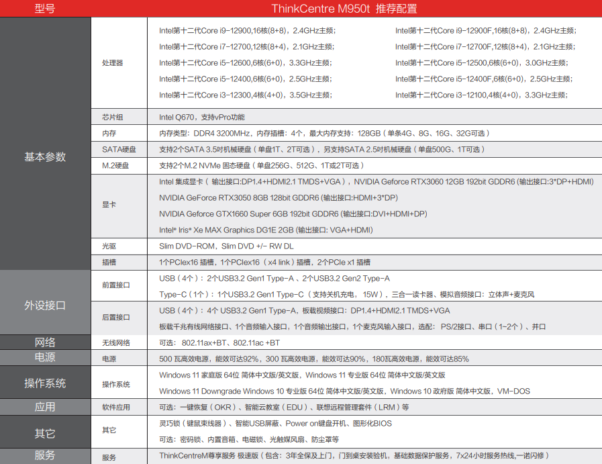Click the '处理器' row label
602x464 pixels.
point(113,62)
